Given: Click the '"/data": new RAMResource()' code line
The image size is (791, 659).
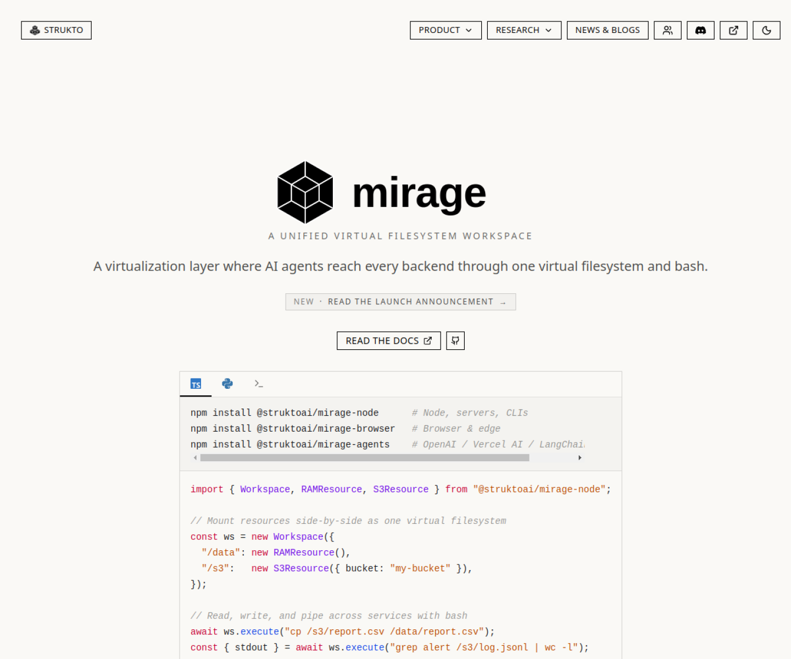Looking at the screenshot, I should pyautogui.click(x=276, y=552).
